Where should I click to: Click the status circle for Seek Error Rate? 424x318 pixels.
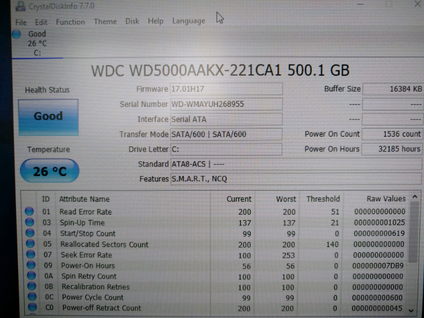[31, 254]
